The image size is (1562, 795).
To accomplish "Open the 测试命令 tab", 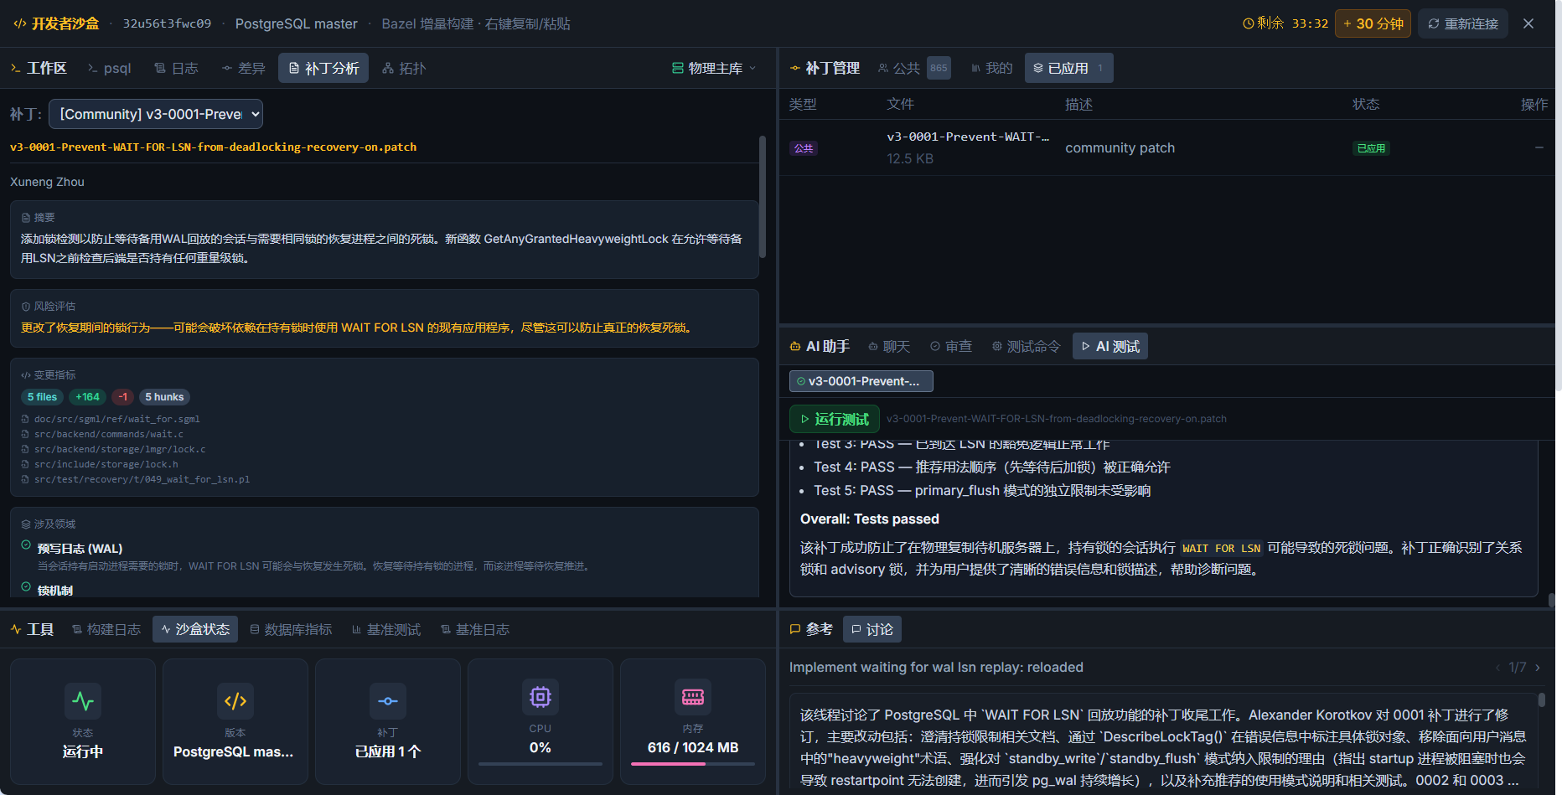I will click(1026, 346).
